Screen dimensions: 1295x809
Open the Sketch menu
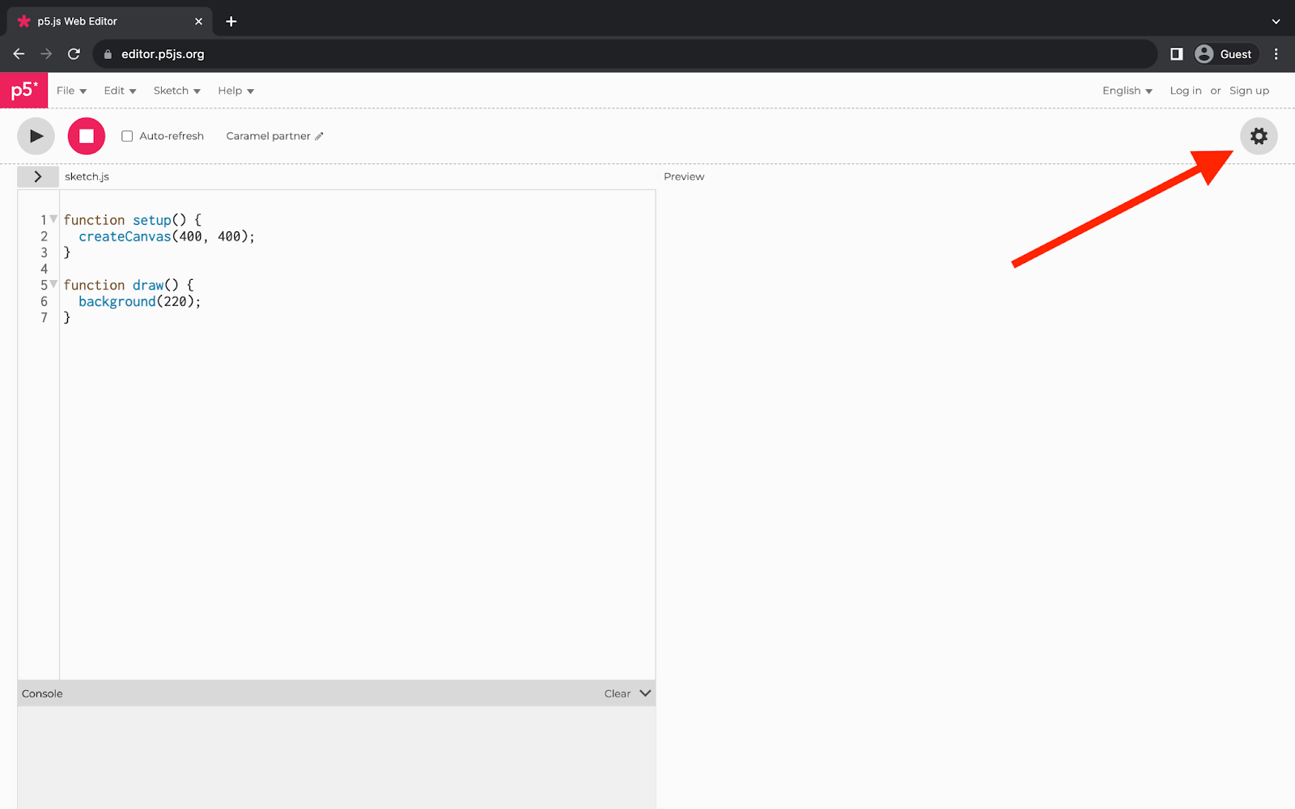pyautogui.click(x=176, y=91)
